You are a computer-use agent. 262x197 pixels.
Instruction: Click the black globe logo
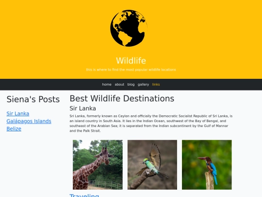[129, 28]
